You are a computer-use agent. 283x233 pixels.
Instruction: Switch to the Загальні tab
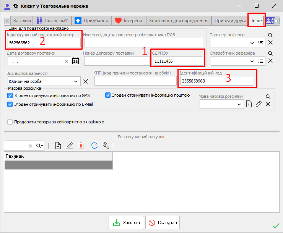click(22, 21)
